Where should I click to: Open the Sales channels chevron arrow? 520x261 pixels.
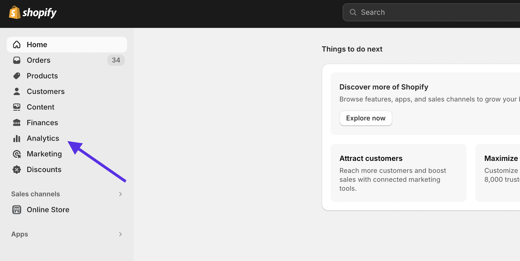[x=120, y=194]
